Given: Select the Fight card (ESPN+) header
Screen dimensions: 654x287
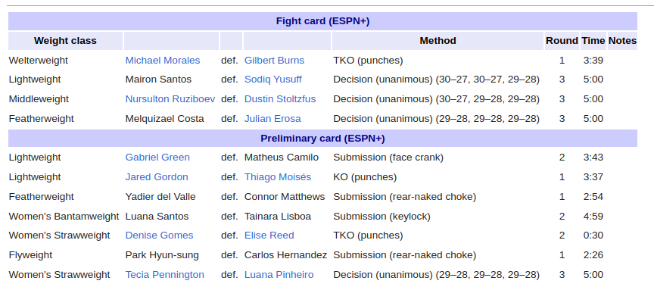Looking at the screenshot, I should [x=322, y=21].
